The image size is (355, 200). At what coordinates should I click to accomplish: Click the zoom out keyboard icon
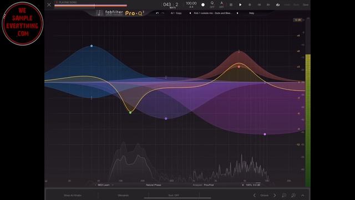pyautogui.click(x=284, y=195)
